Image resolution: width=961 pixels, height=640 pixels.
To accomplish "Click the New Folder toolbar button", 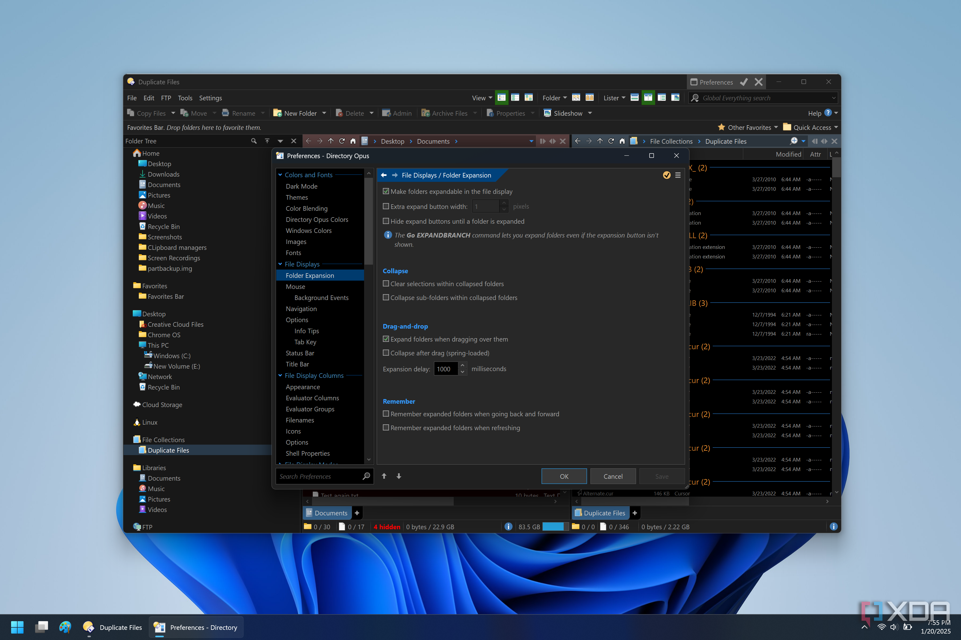I will 295,113.
